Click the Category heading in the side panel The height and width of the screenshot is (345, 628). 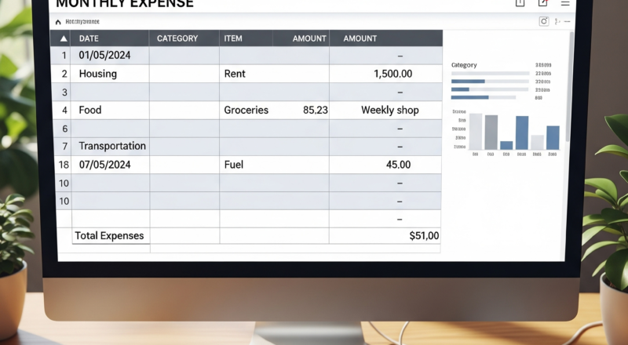tap(465, 65)
